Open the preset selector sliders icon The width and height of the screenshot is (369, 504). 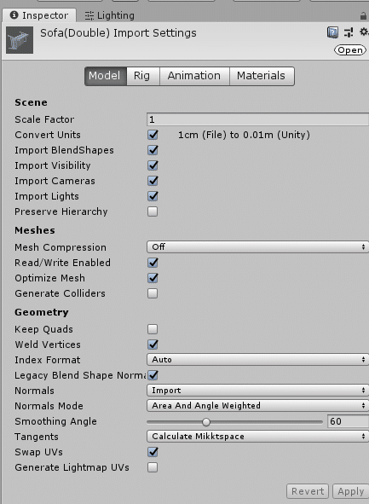[x=349, y=32]
